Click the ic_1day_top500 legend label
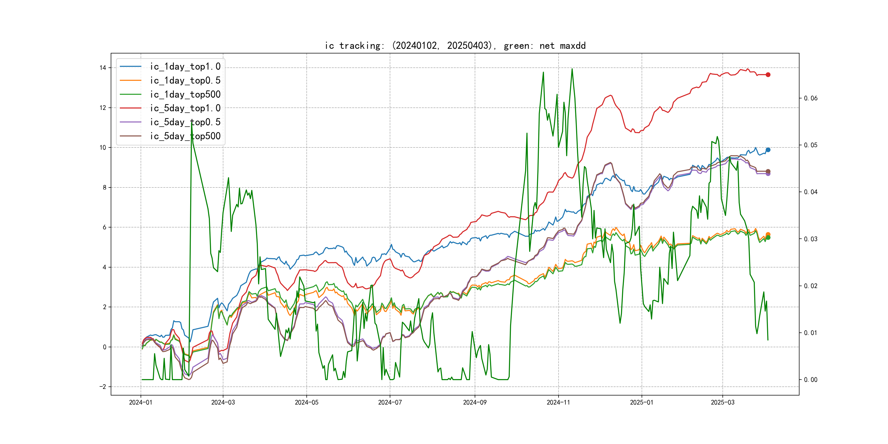Viewport: 888px width, 444px height. click(185, 95)
